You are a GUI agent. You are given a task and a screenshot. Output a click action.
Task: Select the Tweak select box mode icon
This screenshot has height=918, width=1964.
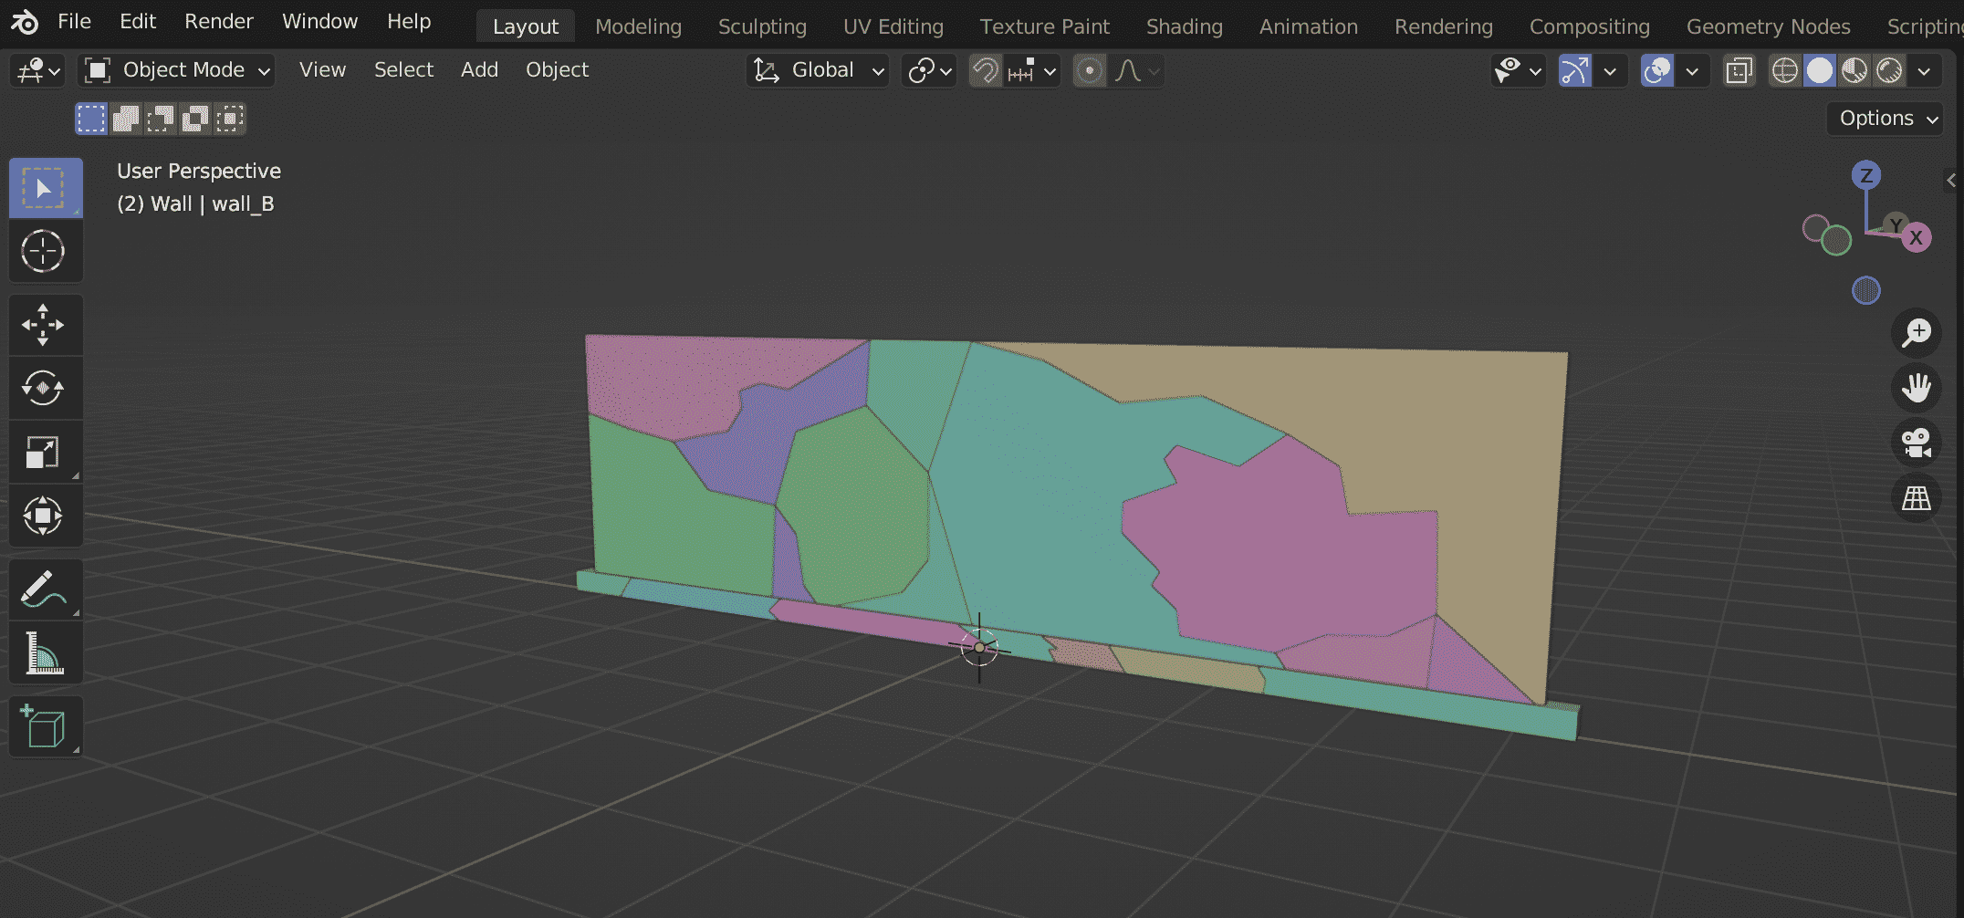coord(90,118)
